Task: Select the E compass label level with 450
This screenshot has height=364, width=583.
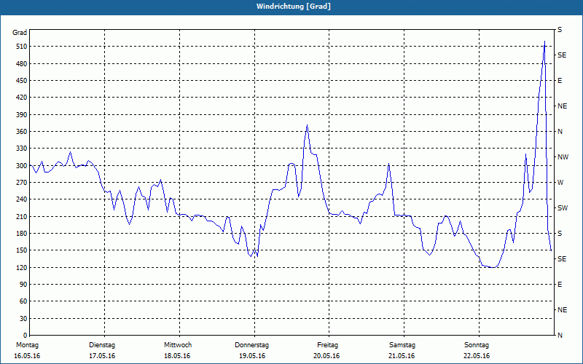Action: [560, 81]
